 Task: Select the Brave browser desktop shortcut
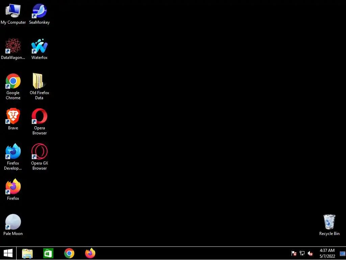13,119
